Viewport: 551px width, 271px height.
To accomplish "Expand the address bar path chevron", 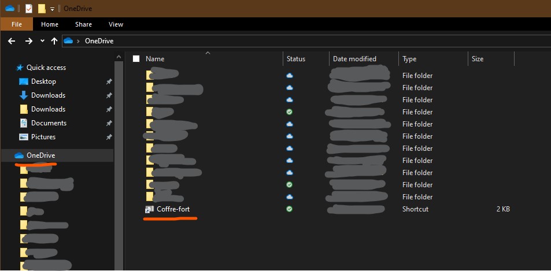I will [78, 41].
